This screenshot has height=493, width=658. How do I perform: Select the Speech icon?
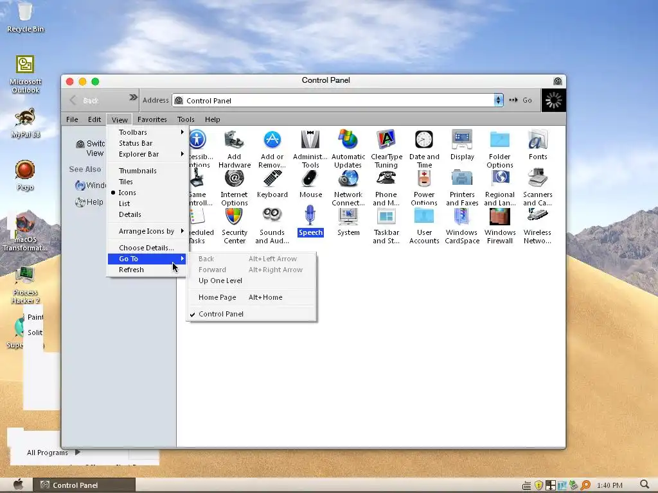pos(310,221)
